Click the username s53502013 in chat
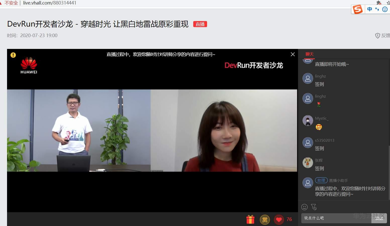The width and height of the screenshot is (390, 226). pos(324,140)
